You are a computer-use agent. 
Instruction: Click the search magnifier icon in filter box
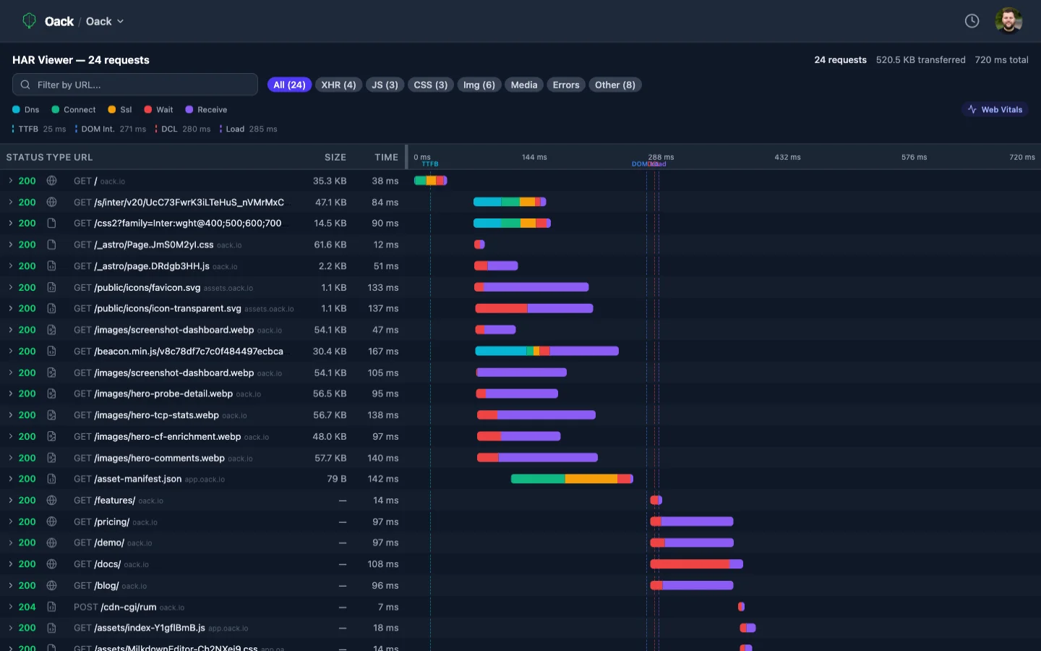pyautogui.click(x=25, y=85)
